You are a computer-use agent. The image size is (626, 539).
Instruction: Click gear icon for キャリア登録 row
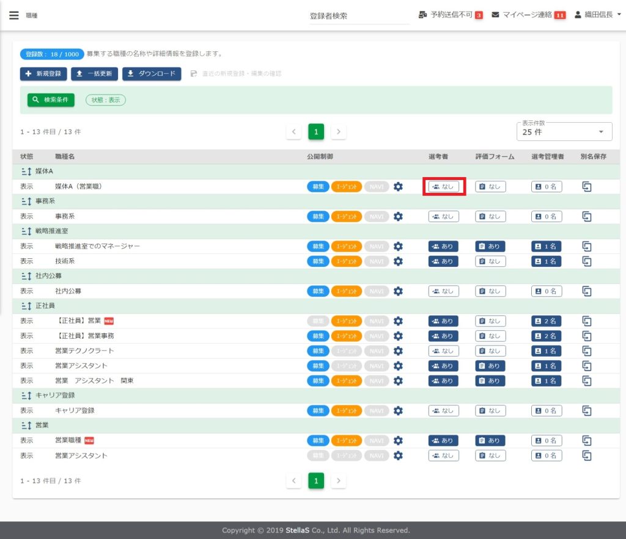(398, 411)
